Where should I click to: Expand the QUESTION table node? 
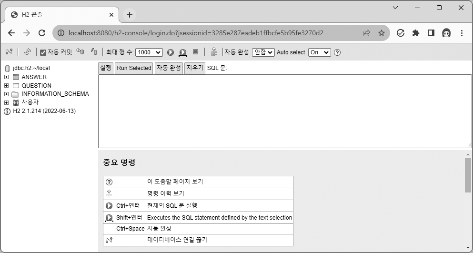click(x=6, y=85)
